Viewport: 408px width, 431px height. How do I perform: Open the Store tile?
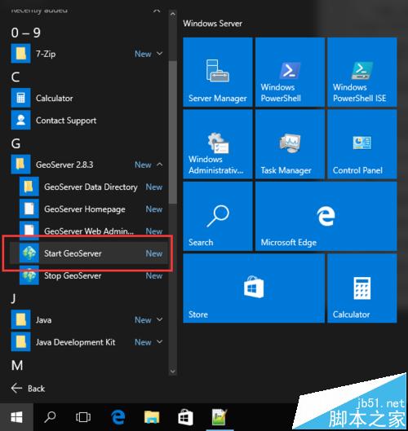254,288
